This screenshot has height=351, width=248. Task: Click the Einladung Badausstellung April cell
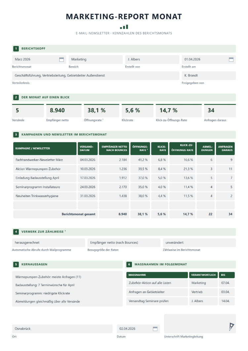coord(45,178)
